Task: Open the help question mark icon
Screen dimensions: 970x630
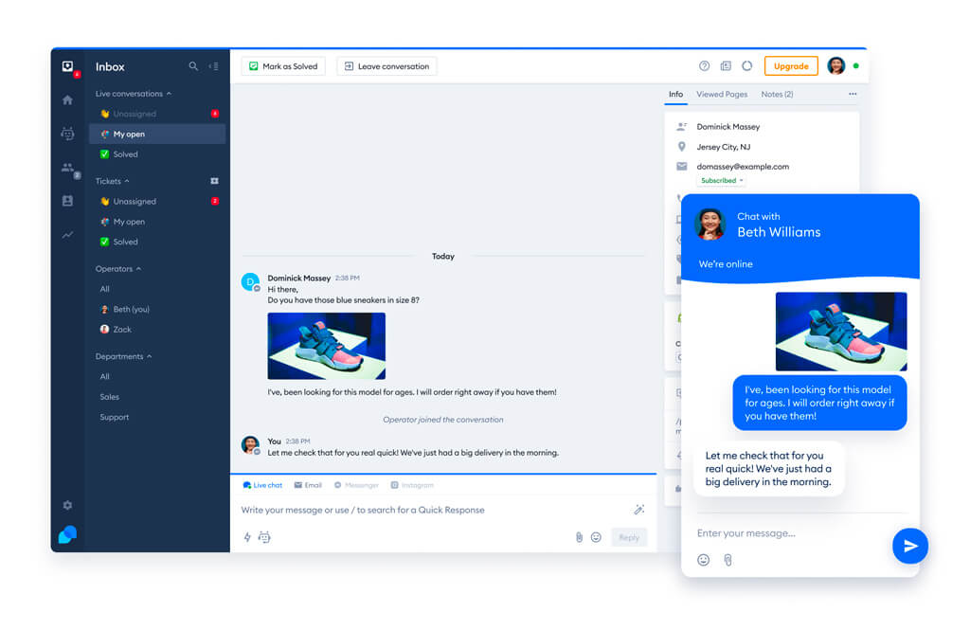Action: [x=704, y=66]
